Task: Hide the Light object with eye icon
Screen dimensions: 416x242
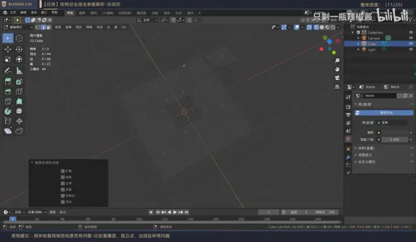Action: tap(411, 49)
